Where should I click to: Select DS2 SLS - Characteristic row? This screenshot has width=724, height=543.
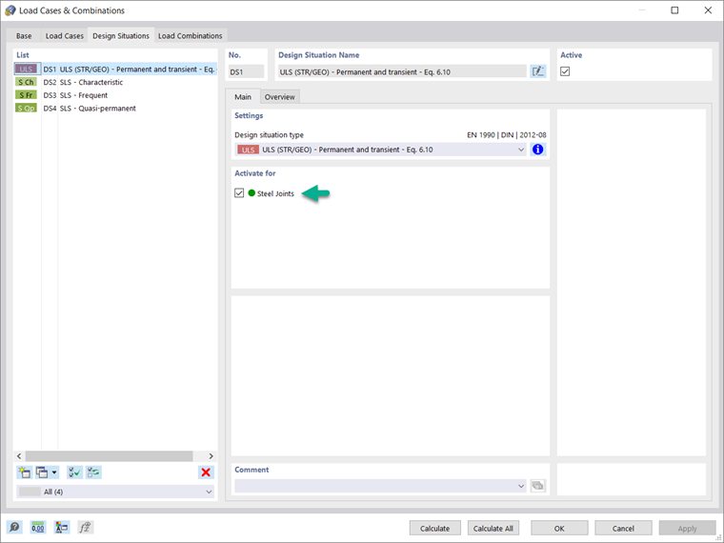pos(115,82)
